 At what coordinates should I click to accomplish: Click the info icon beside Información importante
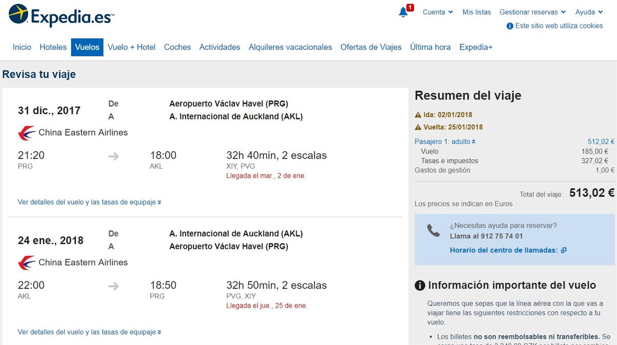tap(420, 285)
